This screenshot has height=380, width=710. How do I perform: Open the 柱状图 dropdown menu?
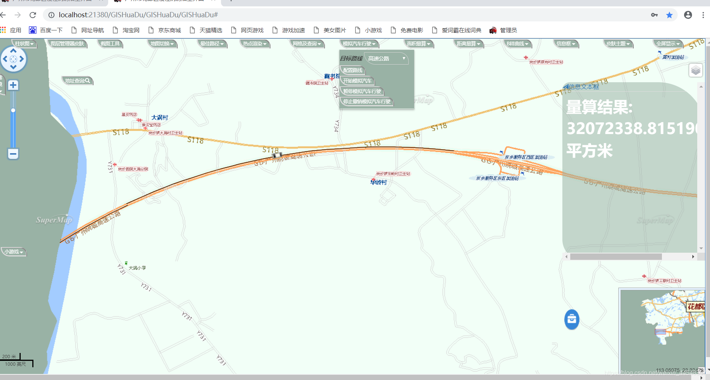[x=24, y=44]
